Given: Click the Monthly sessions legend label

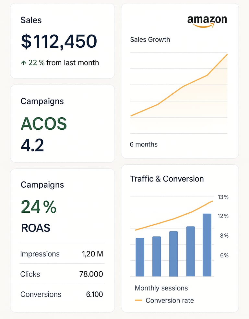Looking at the screenshot, I should pyautogui.click(x=161, y=288).
